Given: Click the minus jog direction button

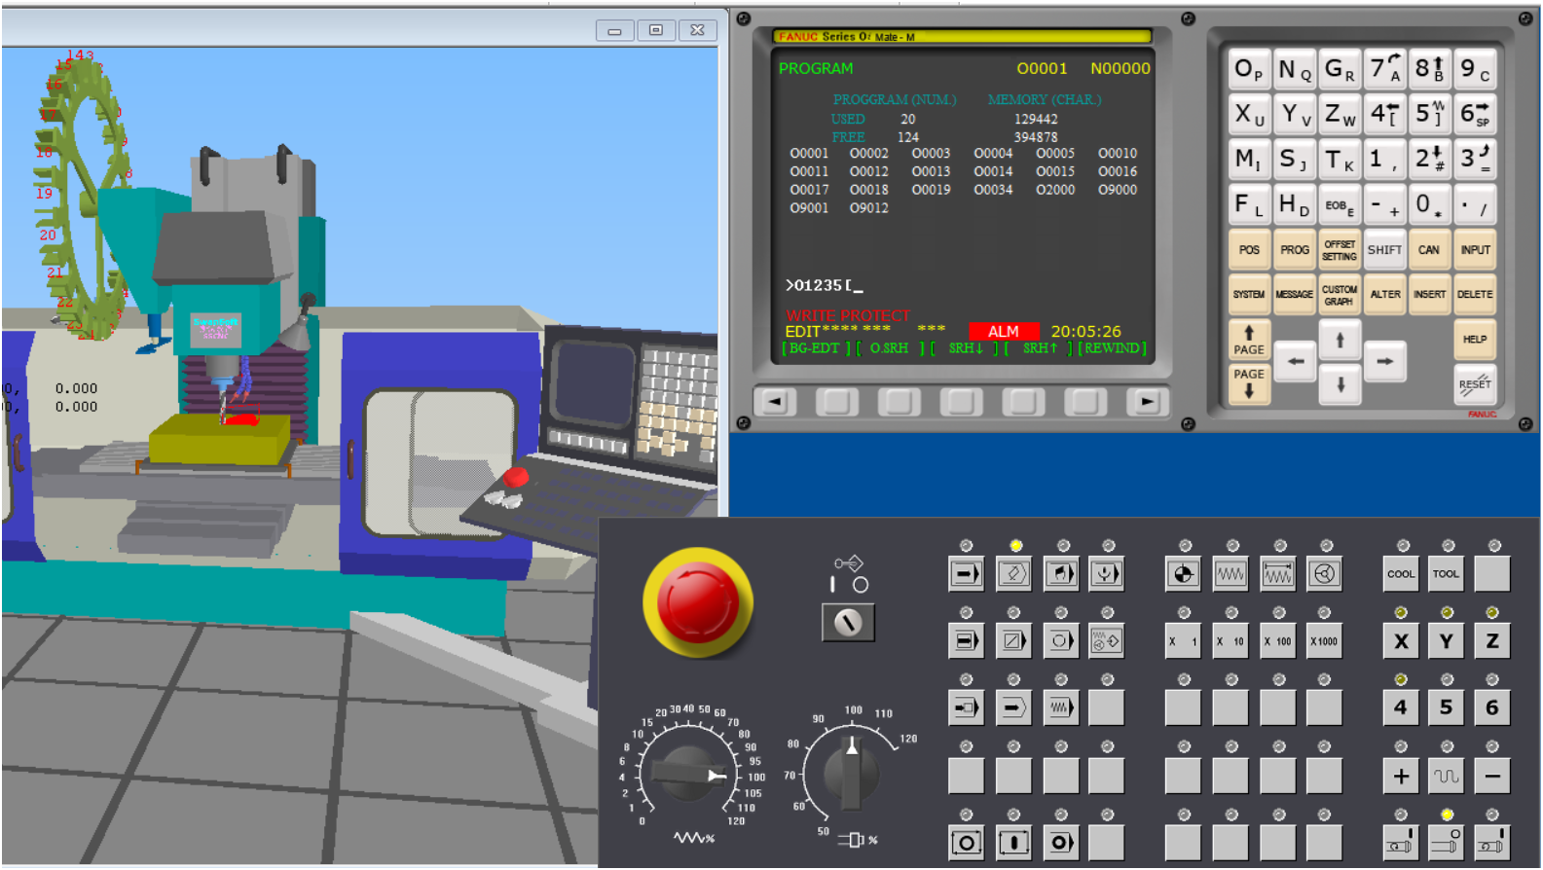Looking at the screenshot, I should click(1492, 776).
